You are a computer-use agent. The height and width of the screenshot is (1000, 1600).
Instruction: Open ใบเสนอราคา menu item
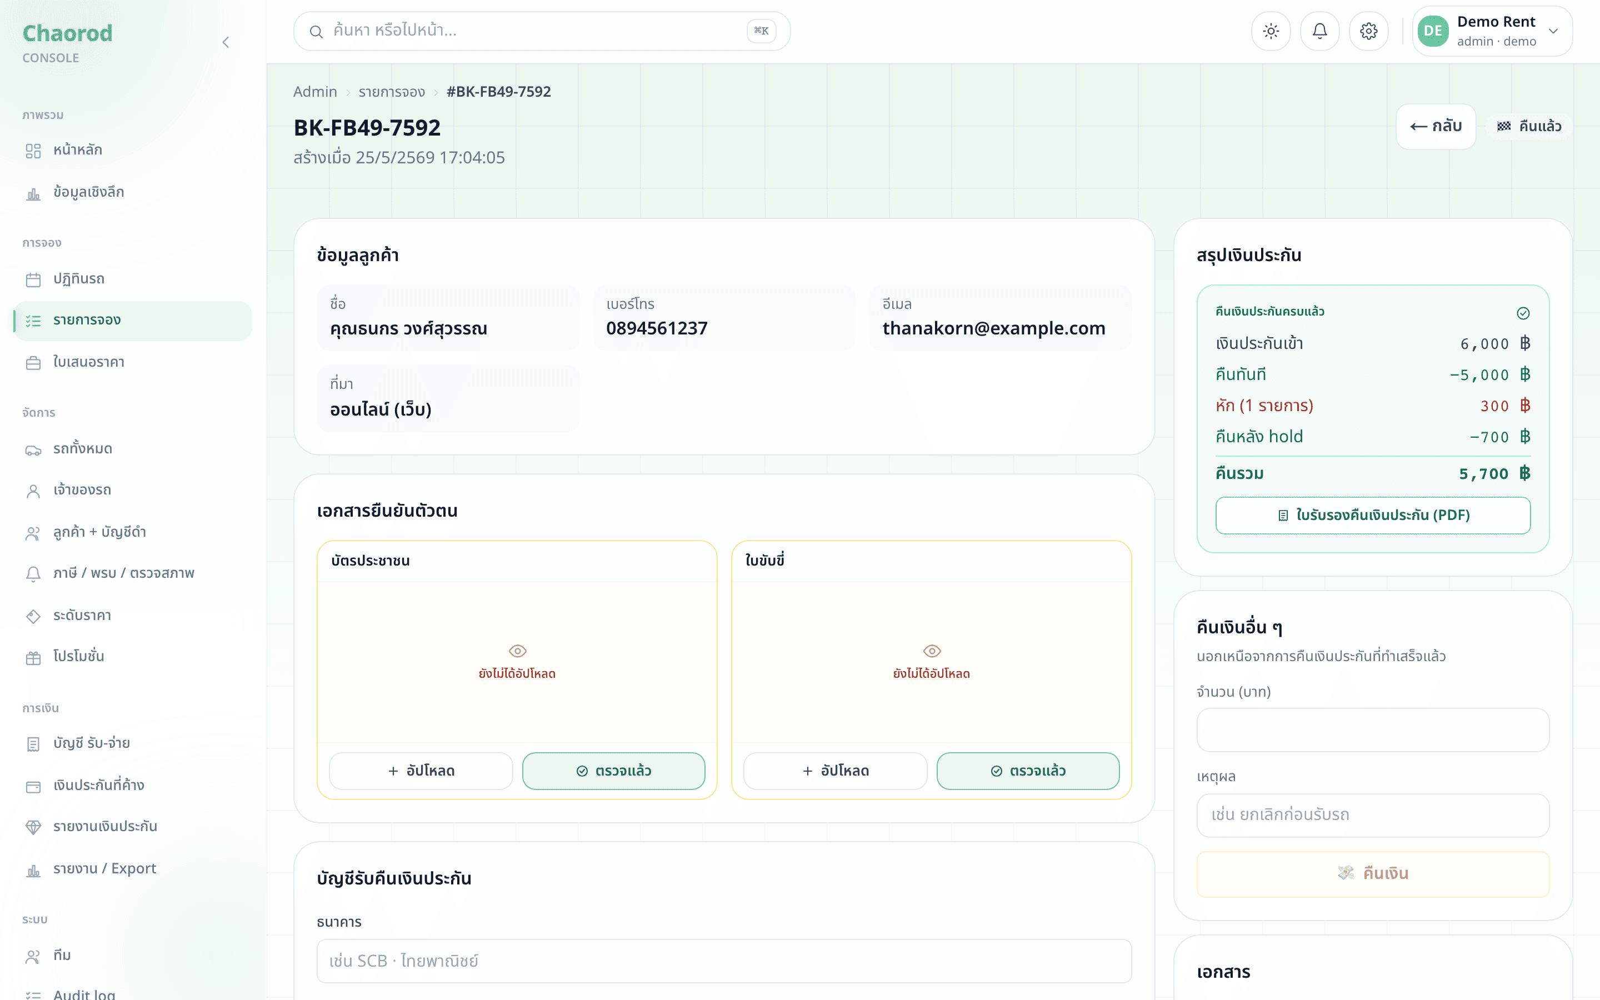click(x=132, y=363)
